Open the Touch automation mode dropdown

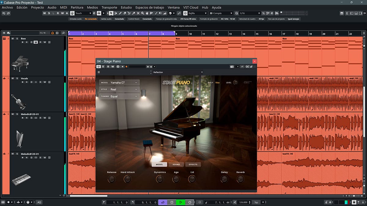[x=83, y=13]
